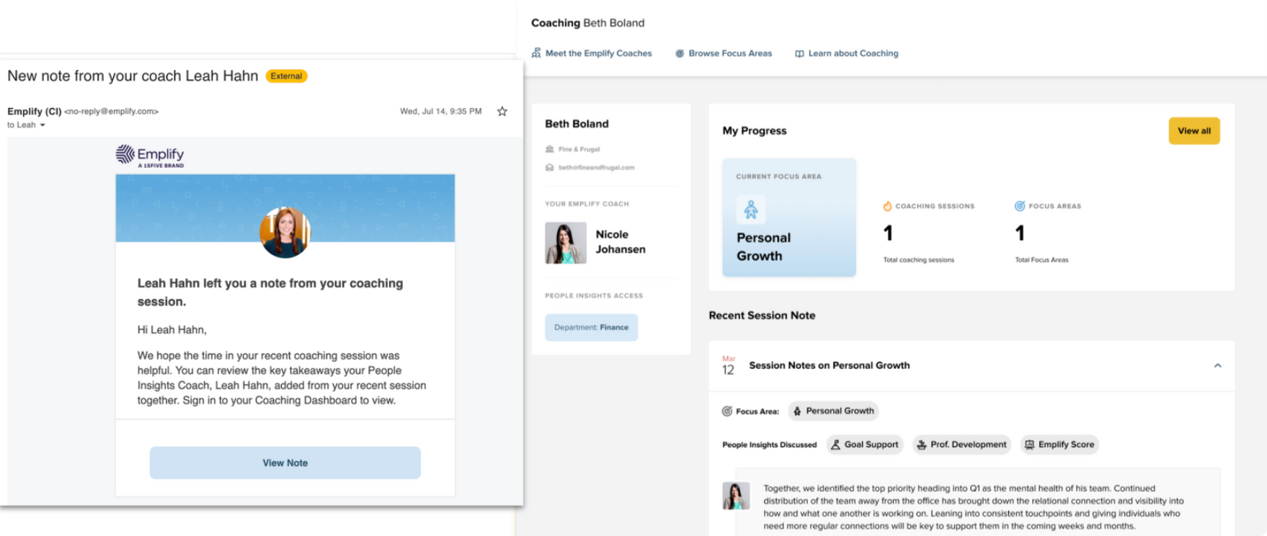
Task: Click the Total coaching sessions label
Action: click(x=919, y=260)
